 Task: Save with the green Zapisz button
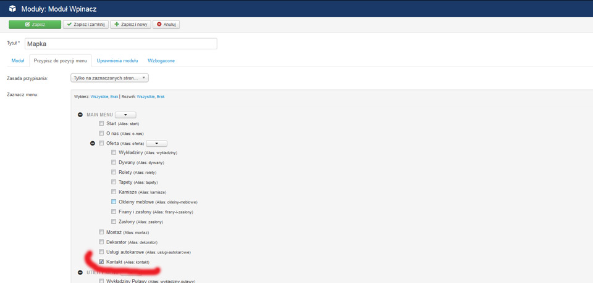(35, 25)
